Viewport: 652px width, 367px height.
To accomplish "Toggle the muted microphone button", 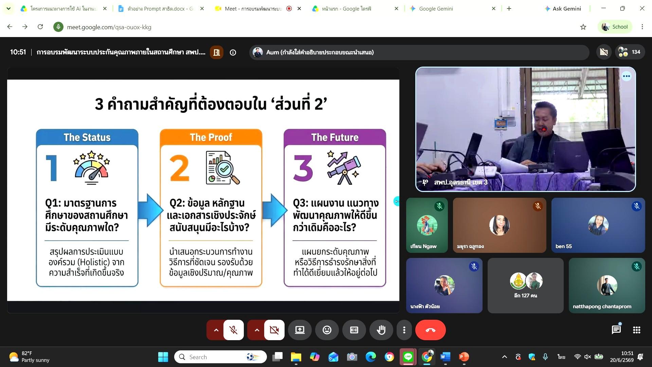I will pos(233,330).
